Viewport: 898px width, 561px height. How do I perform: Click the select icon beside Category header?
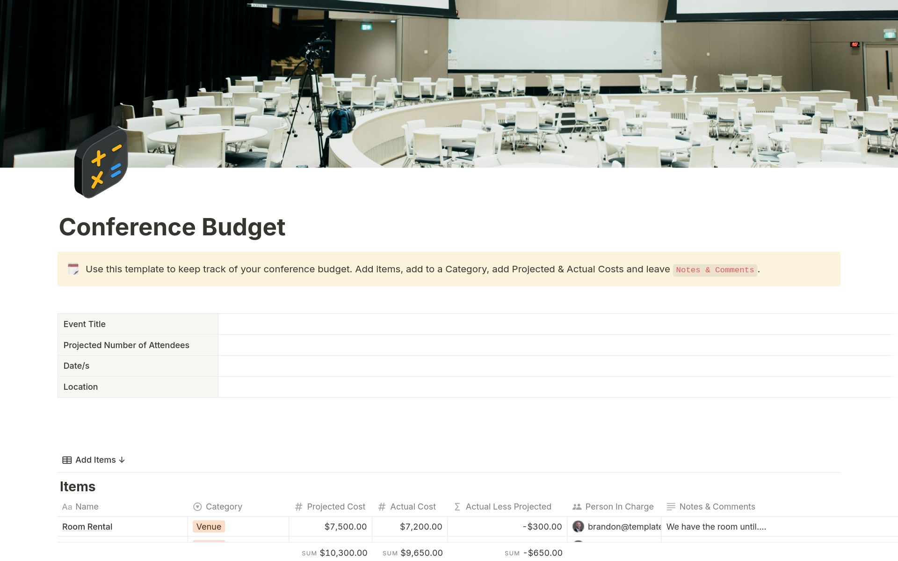click(197, 507)
